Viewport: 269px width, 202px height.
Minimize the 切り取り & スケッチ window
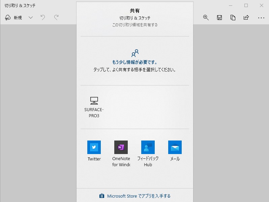tap(231, 5)
